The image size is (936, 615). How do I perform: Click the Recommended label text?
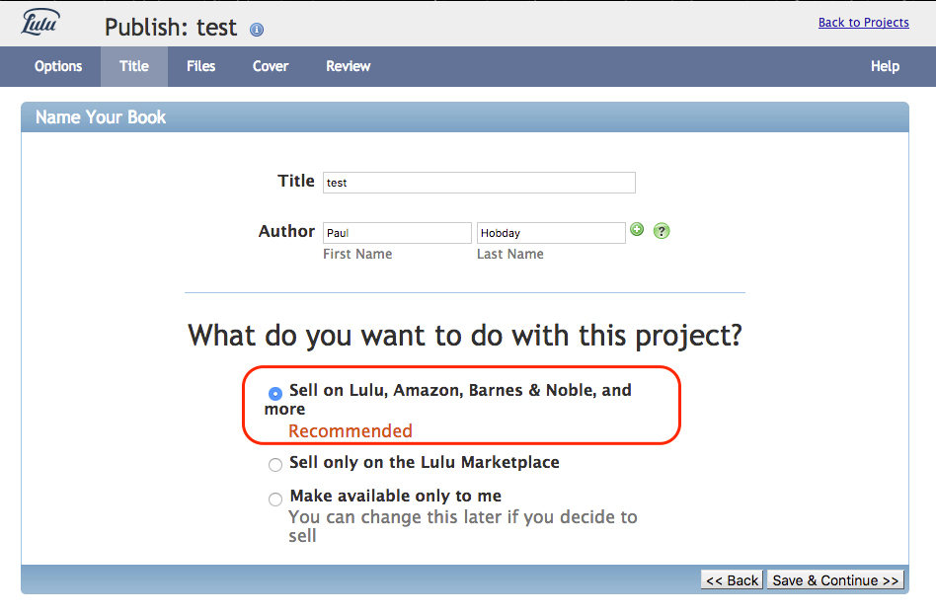click(x=351, y=431)
